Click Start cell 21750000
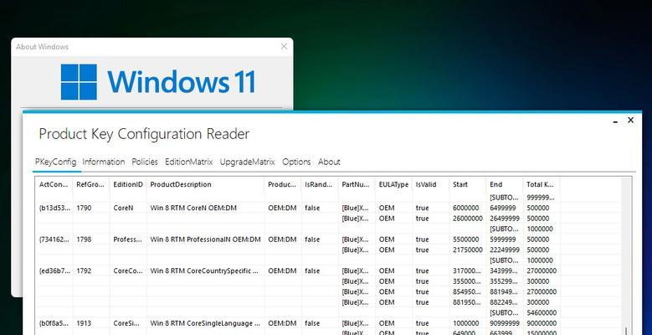Image resolution: width=652 pixels, height=335 pixels. tap(468, 250)
